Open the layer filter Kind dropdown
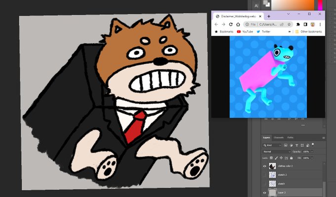 272,145
